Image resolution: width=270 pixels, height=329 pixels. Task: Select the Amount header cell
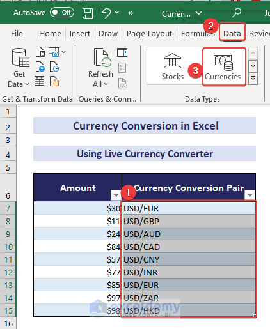point(77,187)
